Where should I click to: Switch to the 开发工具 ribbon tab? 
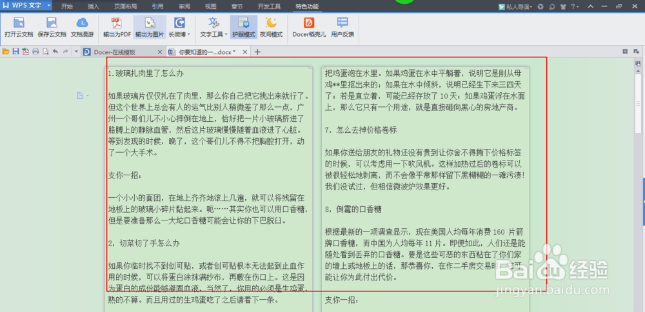pos(269,6)
